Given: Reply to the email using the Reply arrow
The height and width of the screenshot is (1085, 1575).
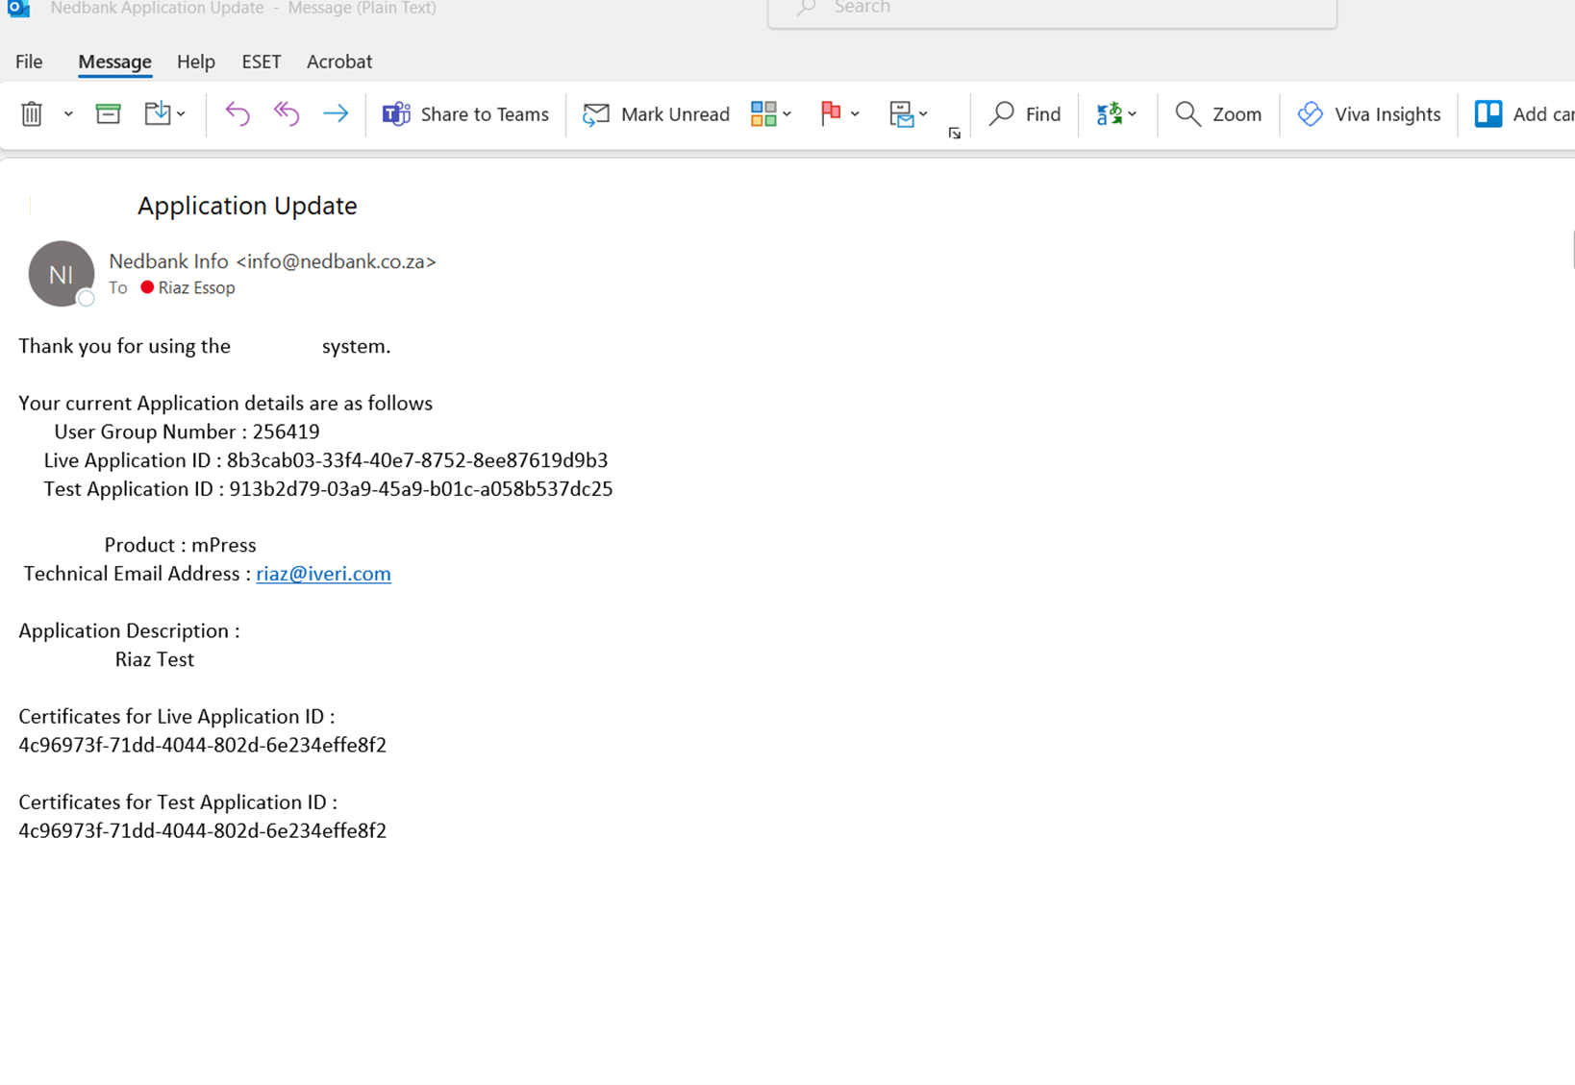Looking at the screenshot, I should (x=237, y=113).
